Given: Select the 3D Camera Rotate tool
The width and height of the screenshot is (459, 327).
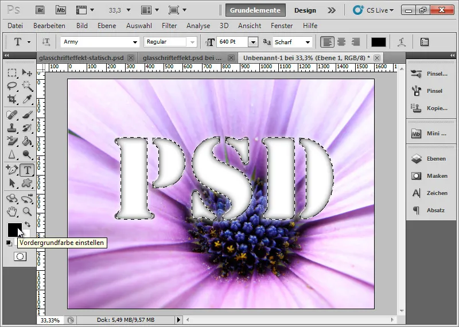Looking at the screenshot, I should [x=27, y=198].
